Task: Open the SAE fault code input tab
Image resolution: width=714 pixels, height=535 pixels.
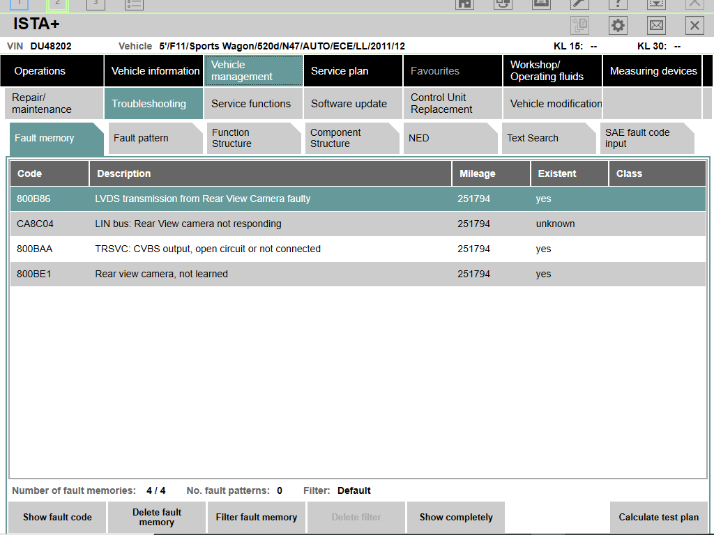Action: click(x=647, y=139)
